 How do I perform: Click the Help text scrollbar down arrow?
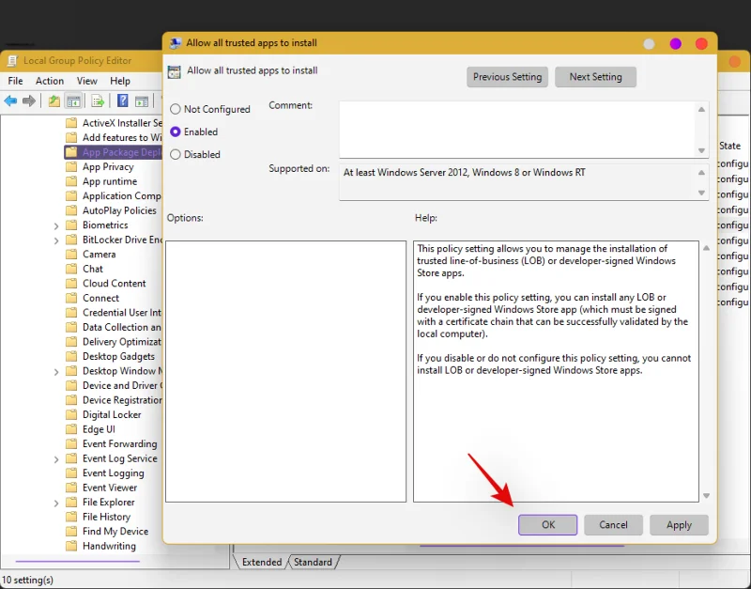(706, 496)
